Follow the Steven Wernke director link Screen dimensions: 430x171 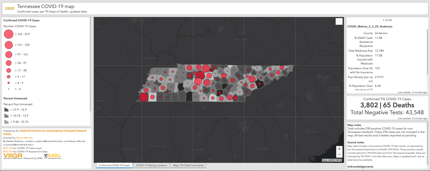24,138
